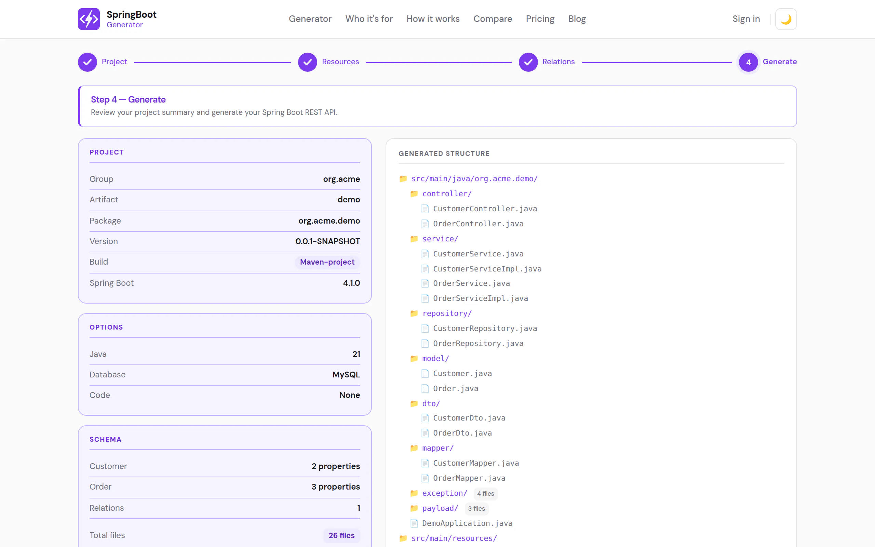Select the CustomerMapper.java file name
Image resolution: width=875 pixels, height=547 pixels.
point(476,463)
